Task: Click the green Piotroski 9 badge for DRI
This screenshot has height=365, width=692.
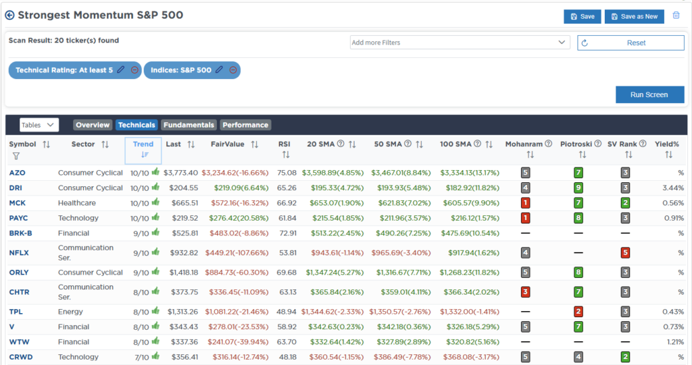Action: coord(578,188)
